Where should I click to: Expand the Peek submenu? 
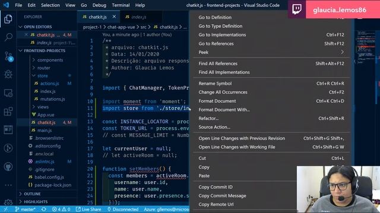(x=271, y=53)
